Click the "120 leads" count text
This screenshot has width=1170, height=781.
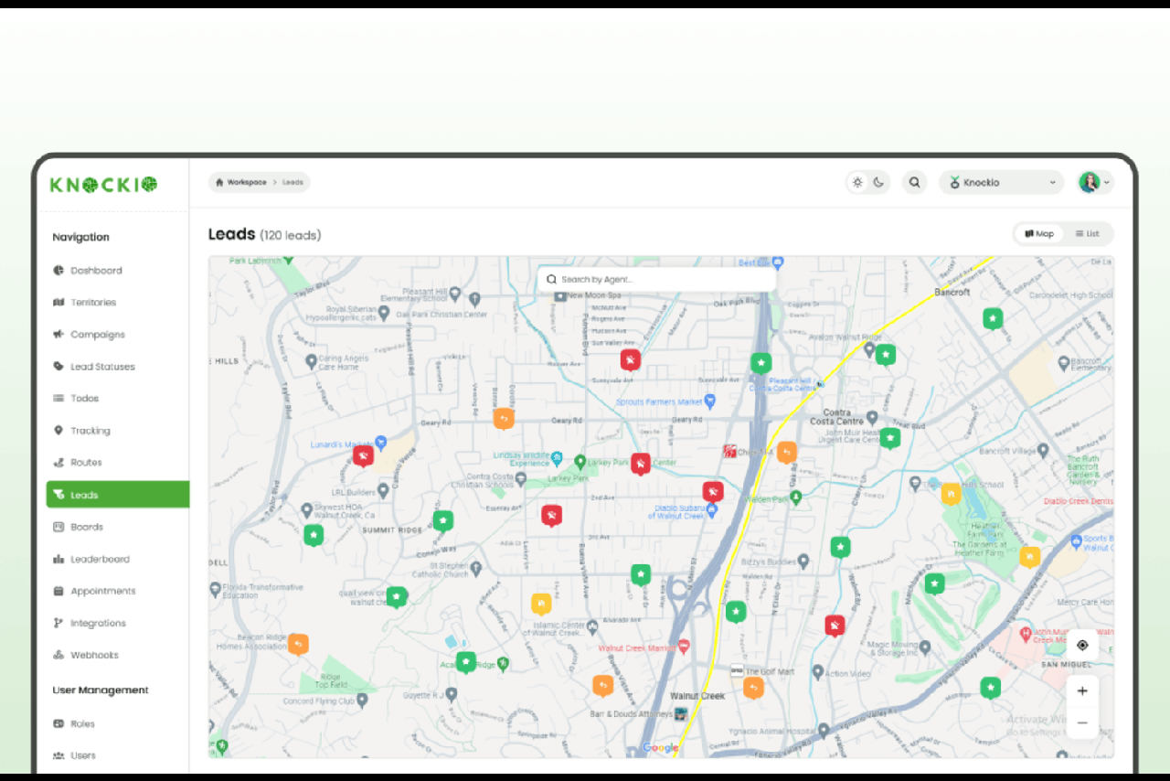pyautogui.click(x=291, y=235)
